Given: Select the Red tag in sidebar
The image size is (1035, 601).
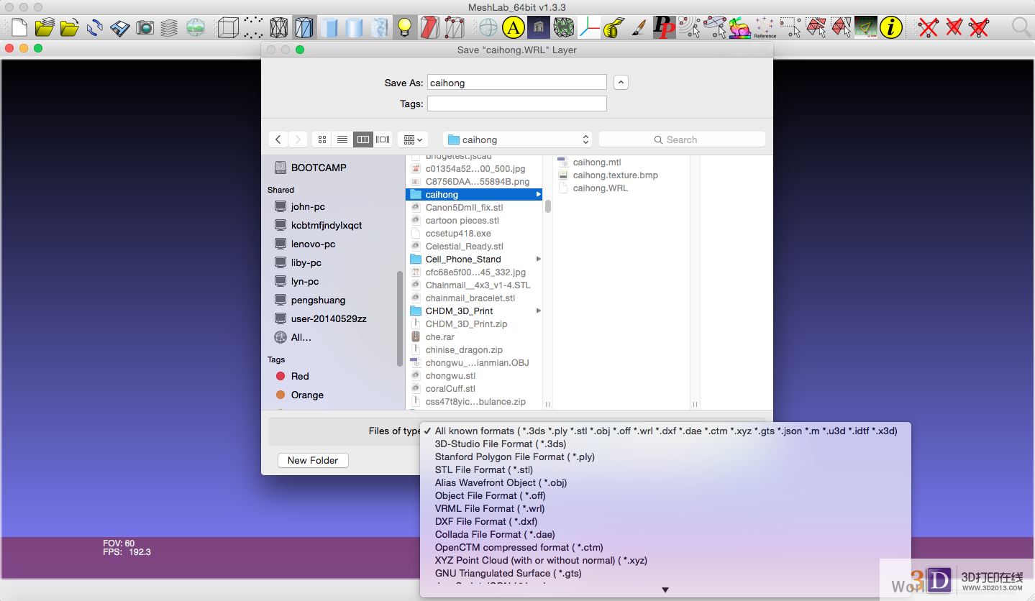Looking at the screenshot, I should [300, 376].
